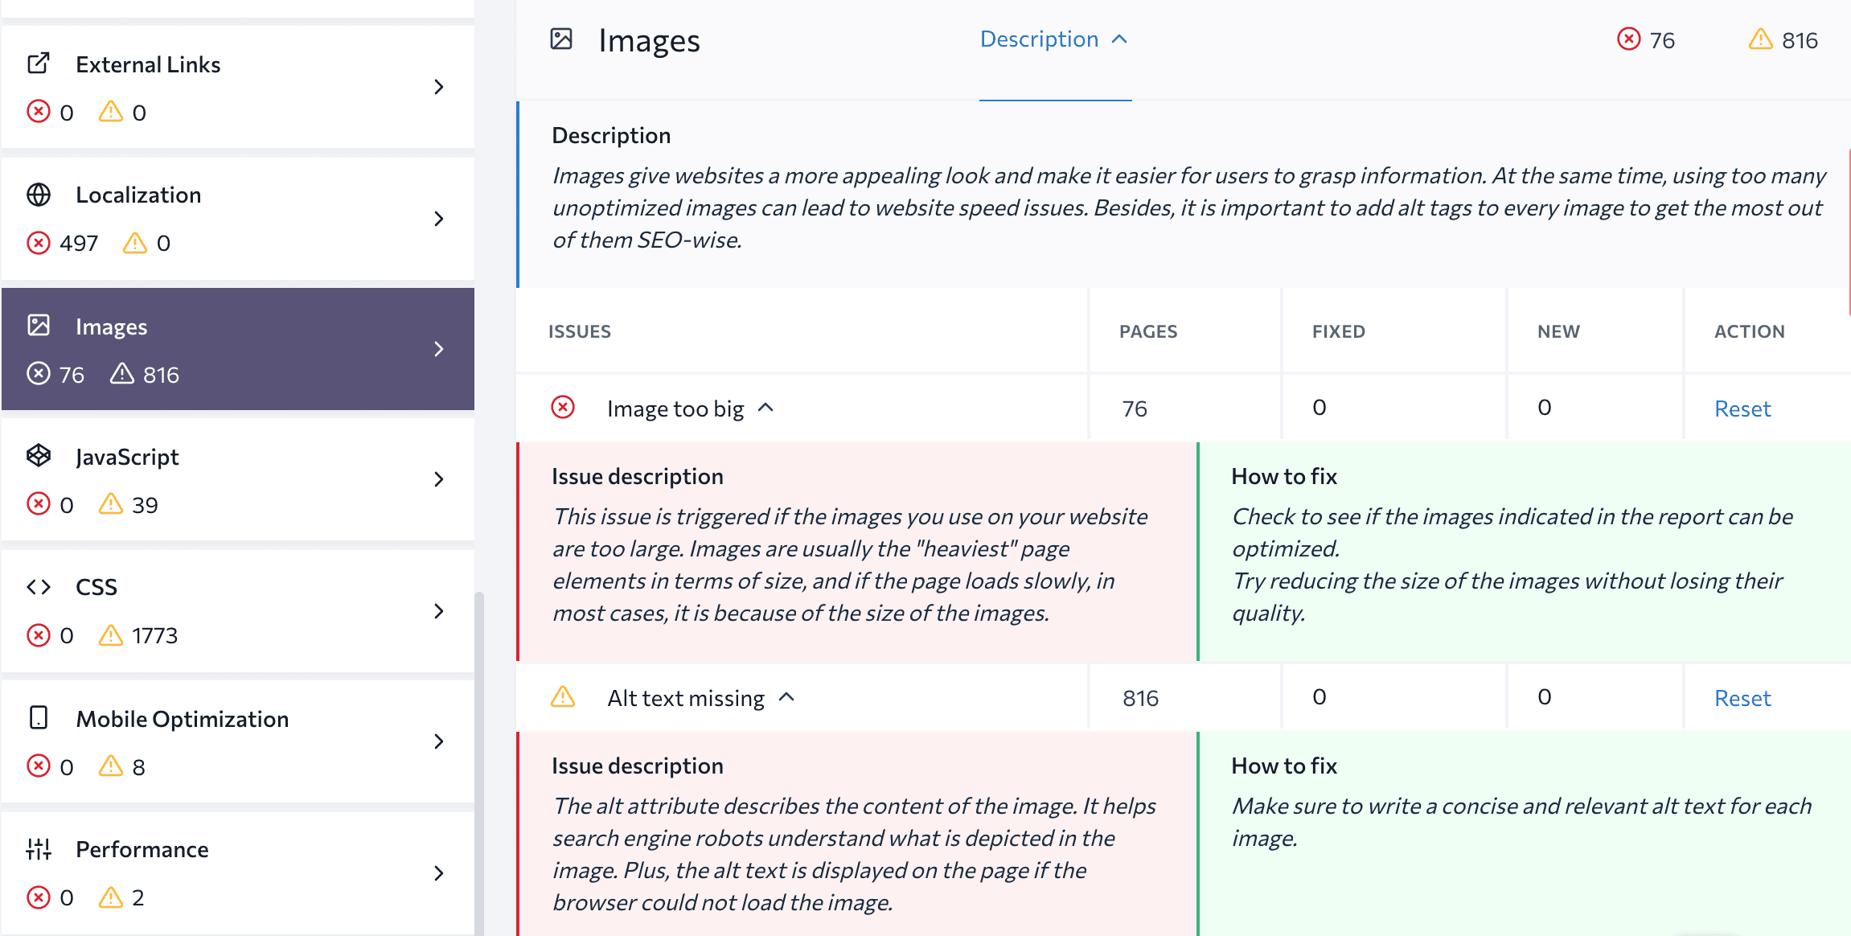Open External Links category arrow
1851x936 pixels.
pos(439,87)
